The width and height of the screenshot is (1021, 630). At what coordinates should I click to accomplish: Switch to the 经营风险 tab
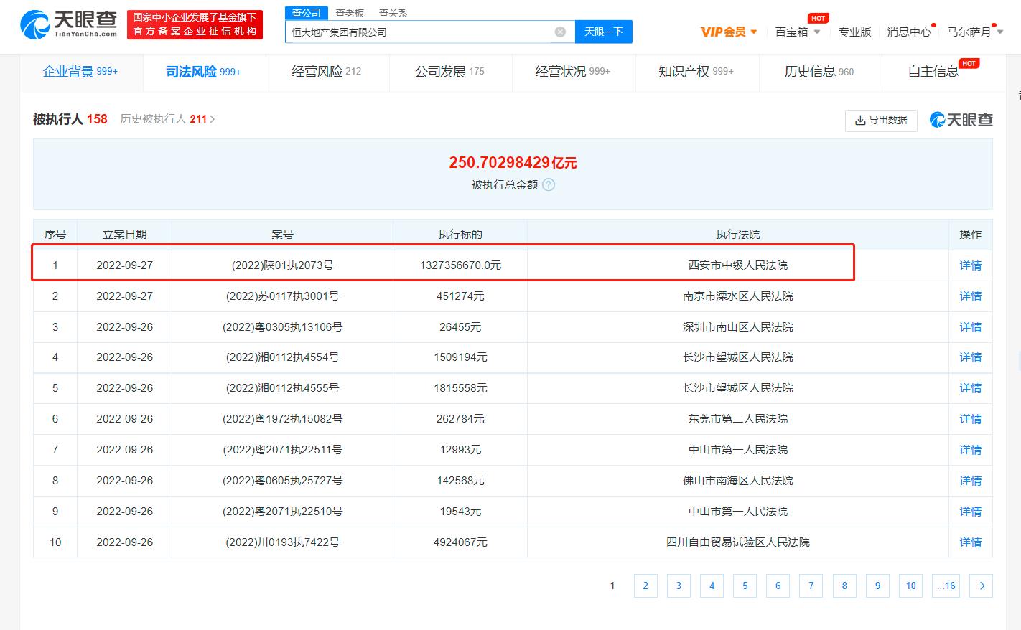point(327,72)
